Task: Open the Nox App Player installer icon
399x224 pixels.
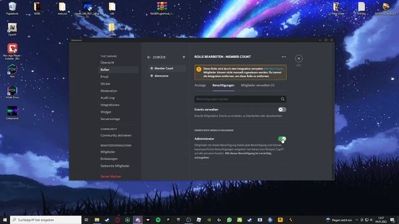Action: pos(12,52)
